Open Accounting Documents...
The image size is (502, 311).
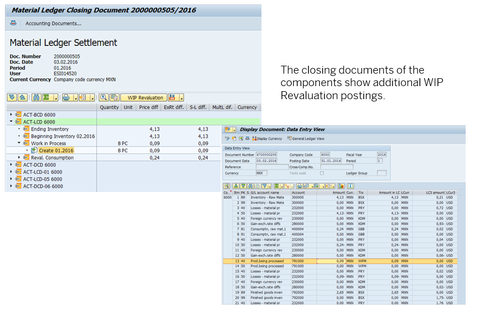click(53, 23)
